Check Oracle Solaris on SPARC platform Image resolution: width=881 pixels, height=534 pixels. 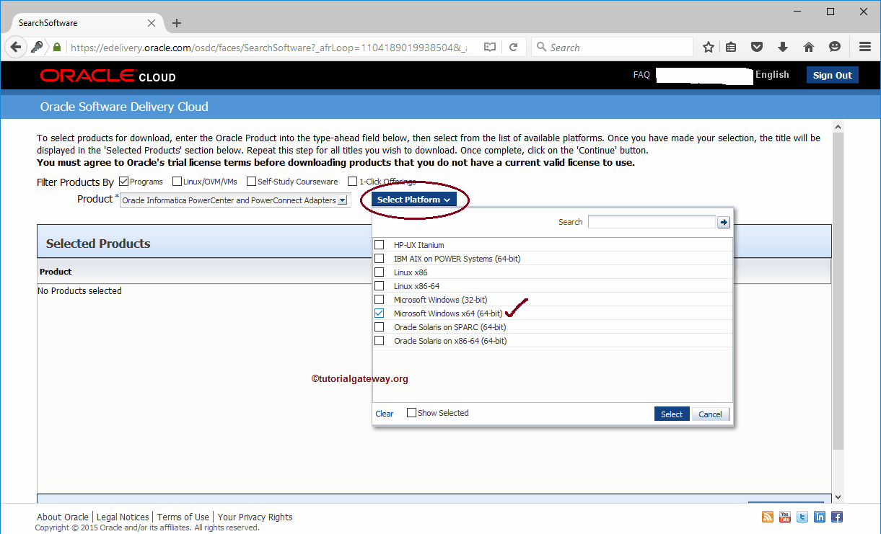pos(380,327)
